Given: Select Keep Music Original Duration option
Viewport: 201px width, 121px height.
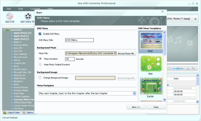Looking at the screenshot, I should [x=40, y=64].
